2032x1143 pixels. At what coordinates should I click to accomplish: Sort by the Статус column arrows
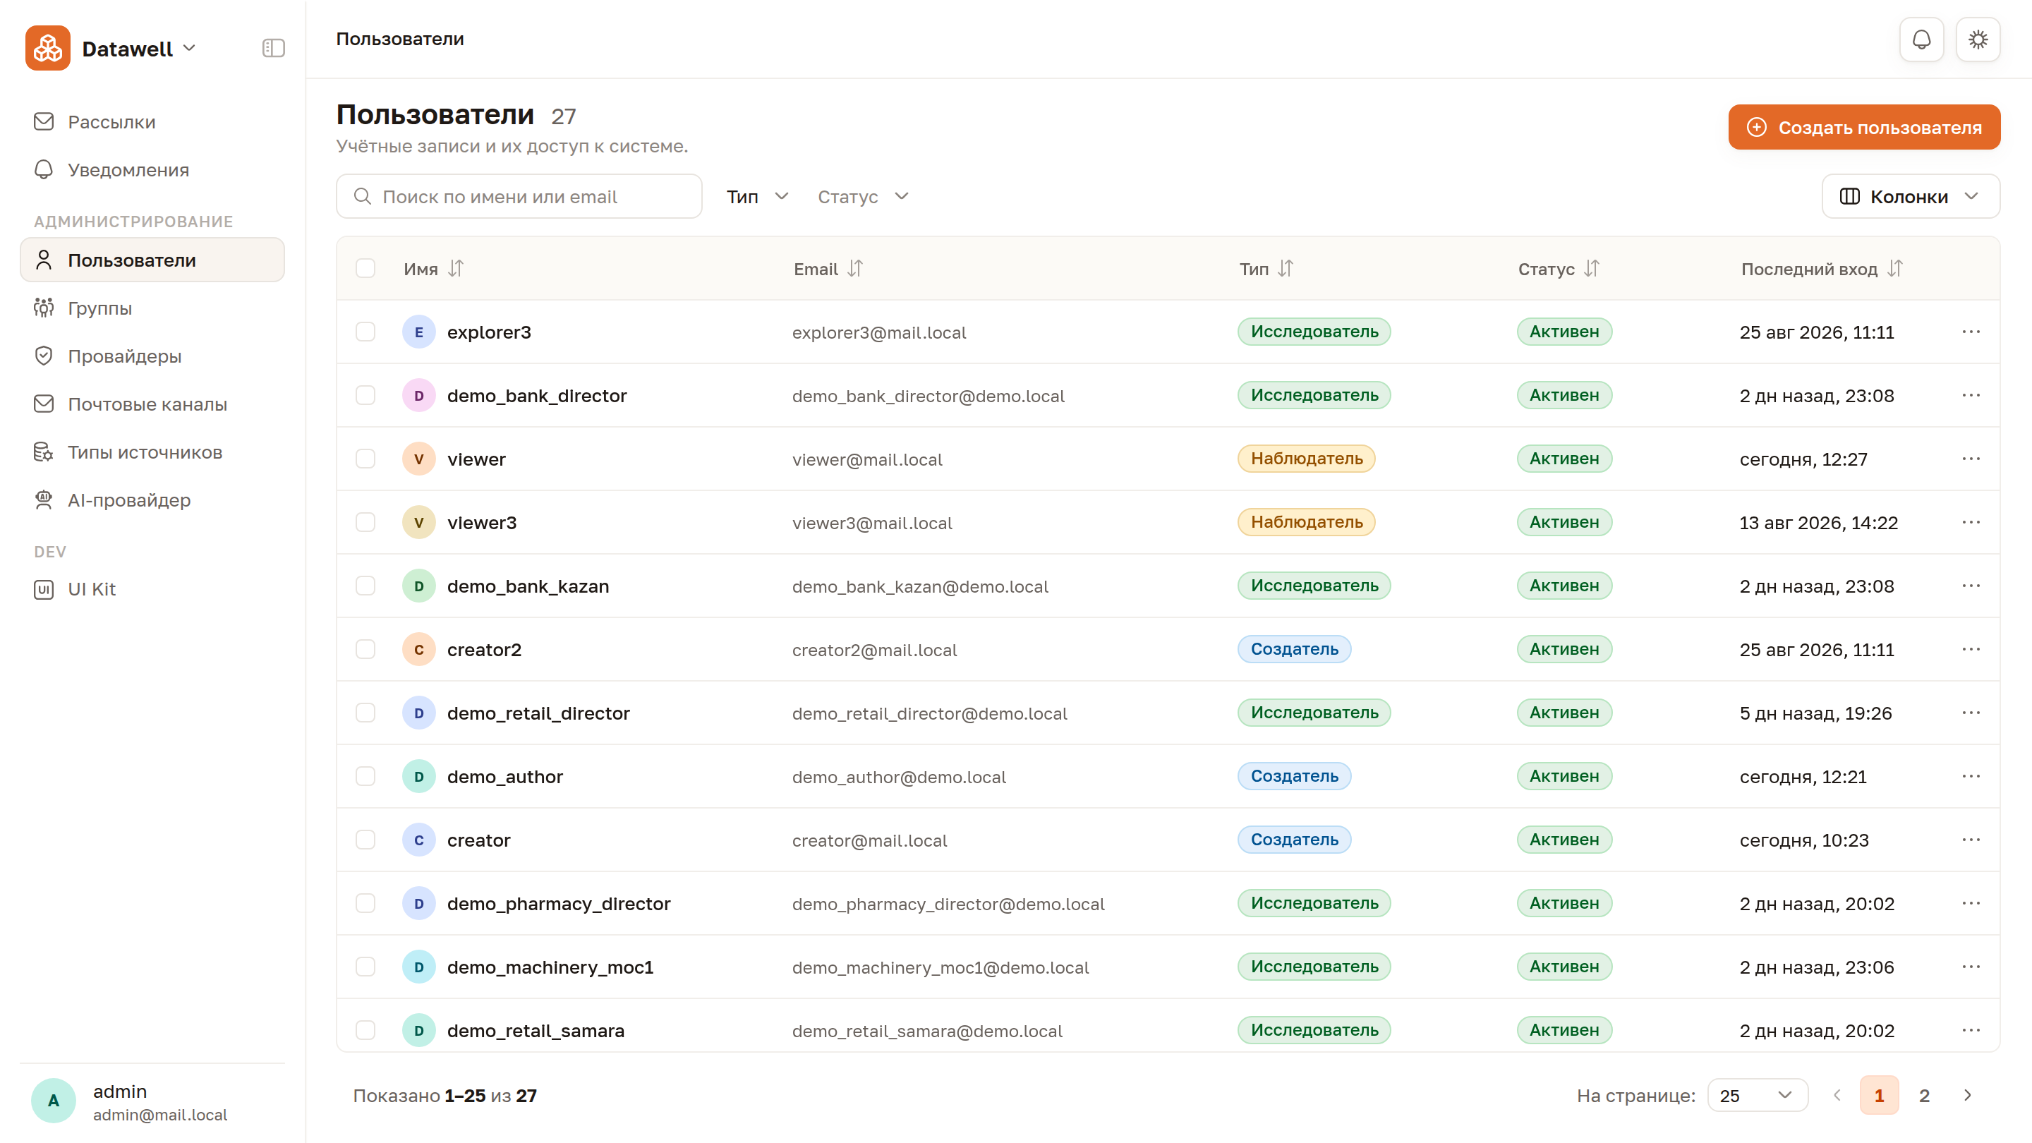point(1592,269)
